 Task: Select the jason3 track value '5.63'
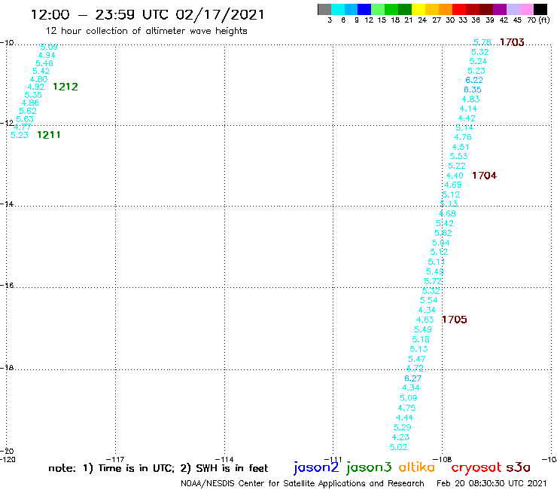click(25, 119)
